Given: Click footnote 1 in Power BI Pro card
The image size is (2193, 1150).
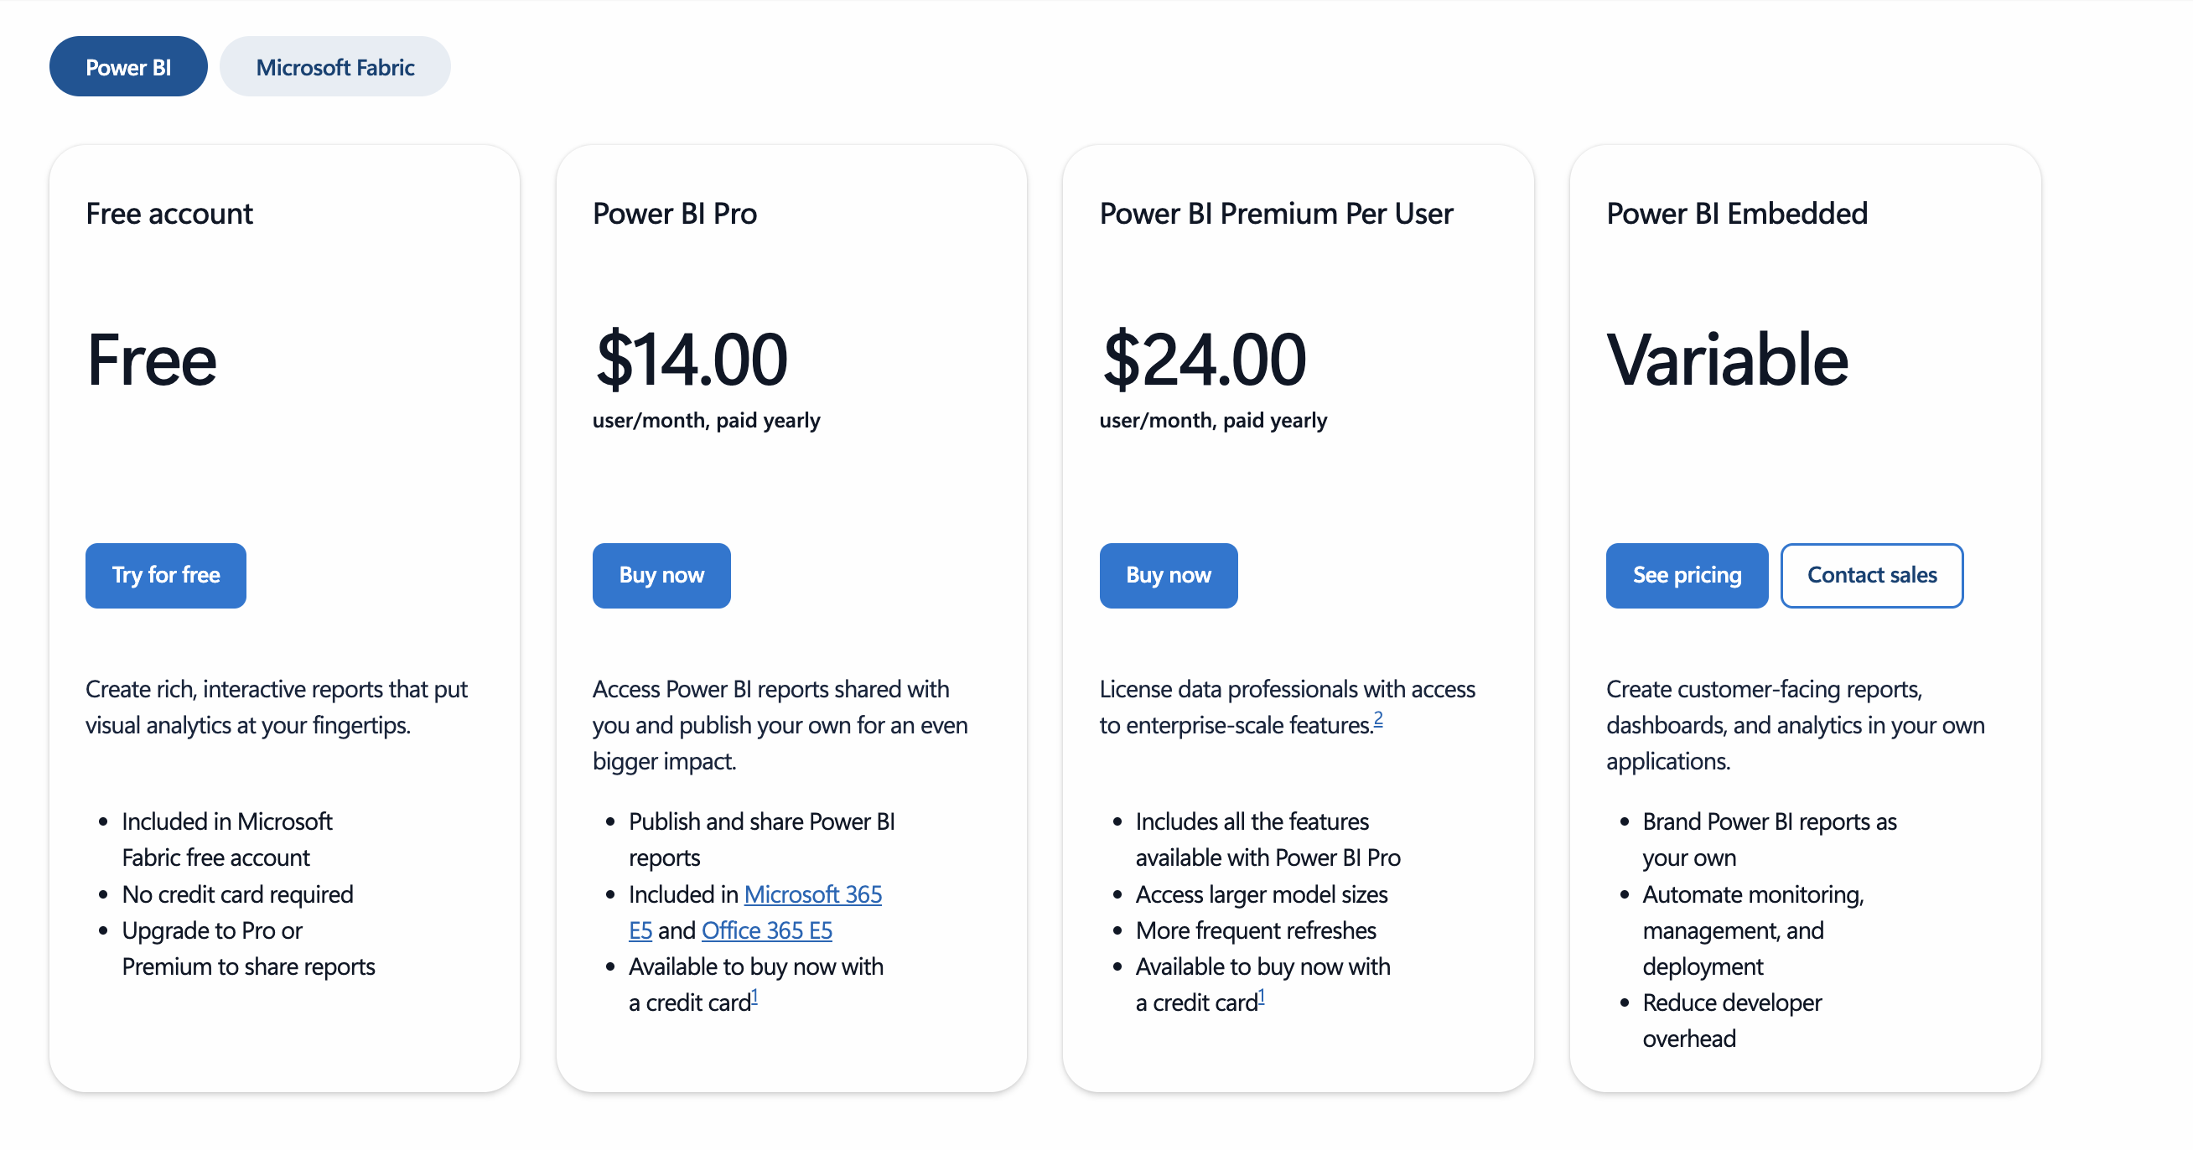Looking at the screenshot, I should [754, 994].
